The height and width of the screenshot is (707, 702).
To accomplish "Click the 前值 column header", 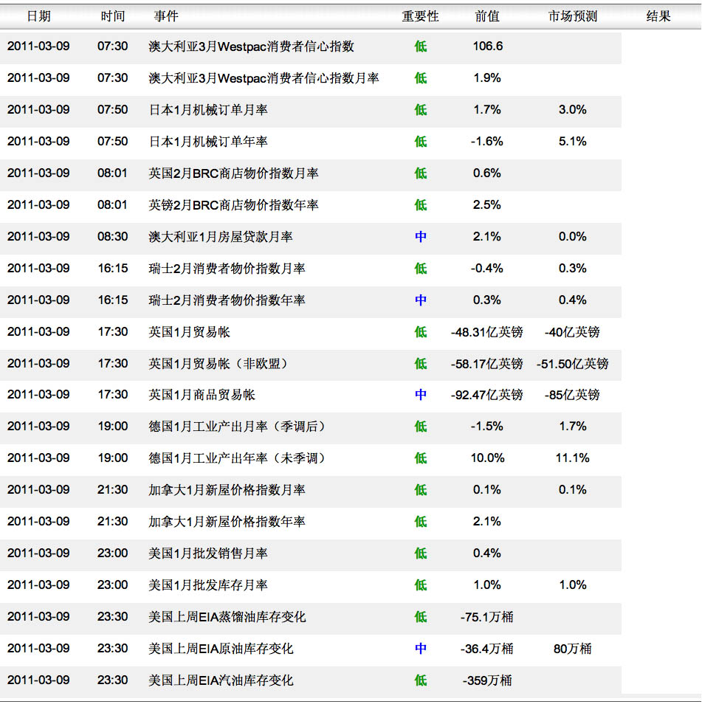I will click(x=487, y=16).
